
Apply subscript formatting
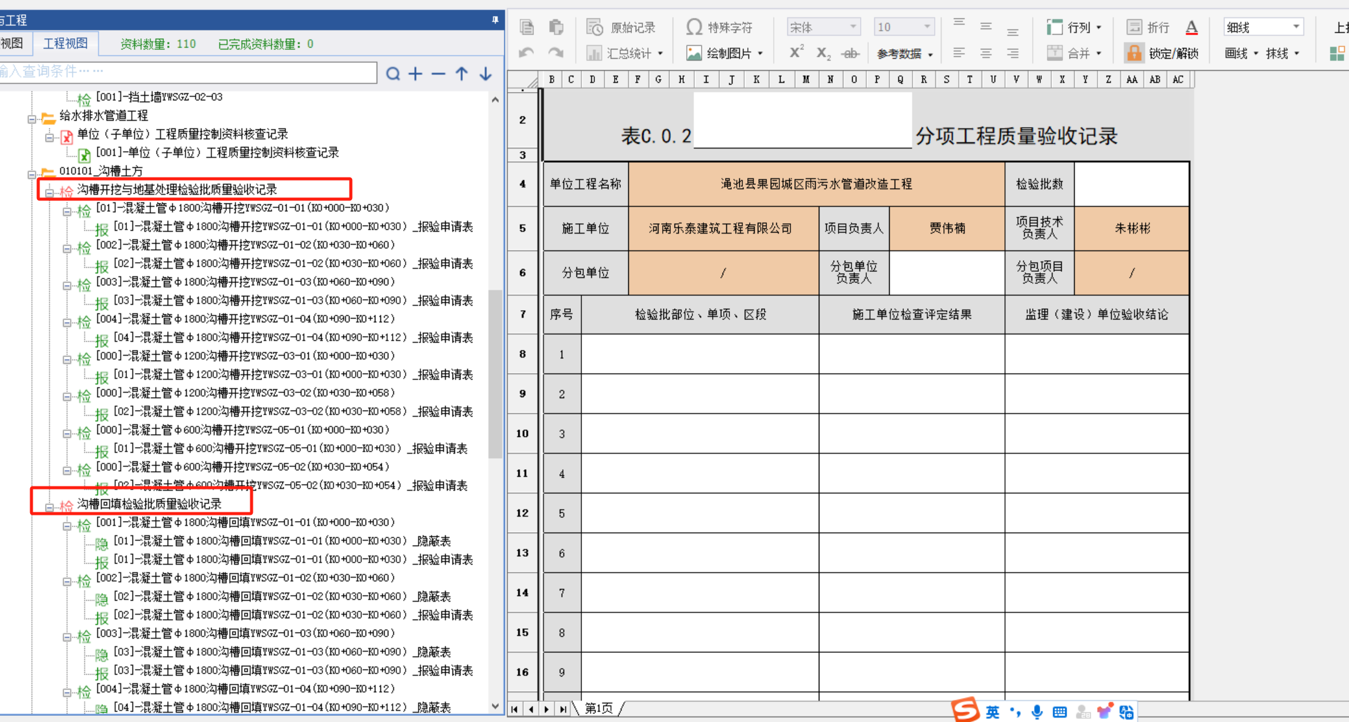click(x=823, y=54)
